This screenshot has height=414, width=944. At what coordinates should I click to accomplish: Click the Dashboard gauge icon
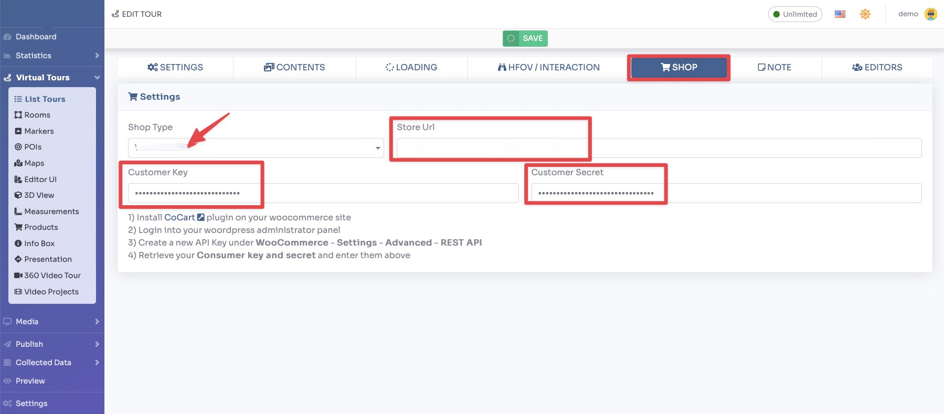(7, 37)
